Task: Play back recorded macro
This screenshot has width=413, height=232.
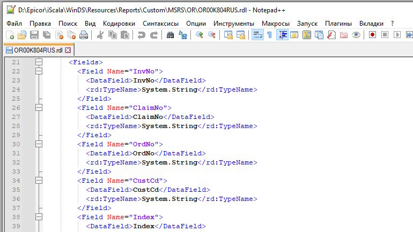Action: click(397, 35)
